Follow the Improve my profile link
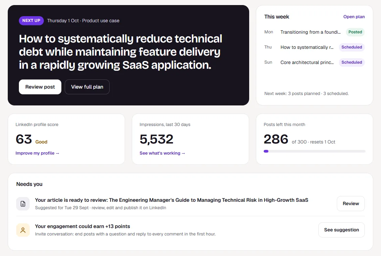Image resolution: width=381 pixels, height=256 pixels. click(x=37, y=153)
